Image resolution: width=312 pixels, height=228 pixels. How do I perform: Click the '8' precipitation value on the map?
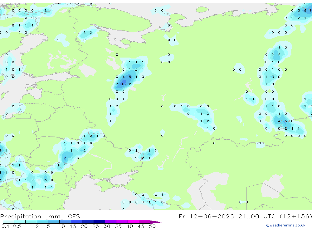130,77
